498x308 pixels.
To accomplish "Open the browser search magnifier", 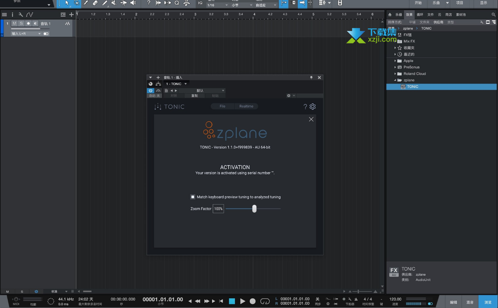I will click(x=493, y=15).
